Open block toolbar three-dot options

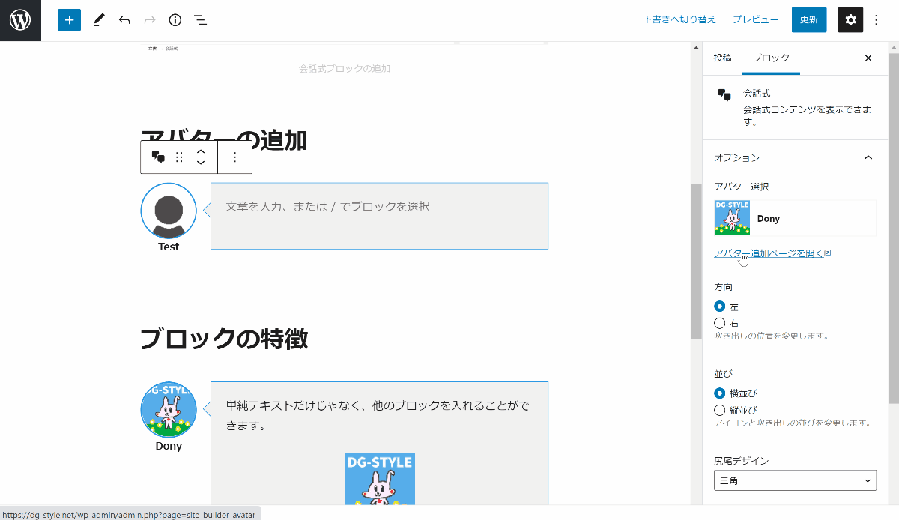(234, 157)
